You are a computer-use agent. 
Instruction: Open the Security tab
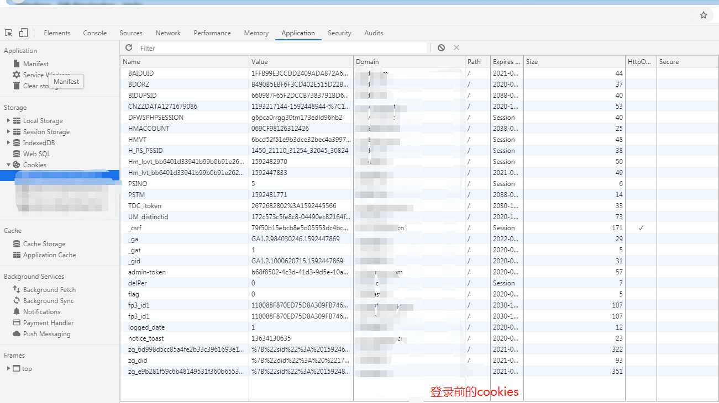(x=339, y=33)
